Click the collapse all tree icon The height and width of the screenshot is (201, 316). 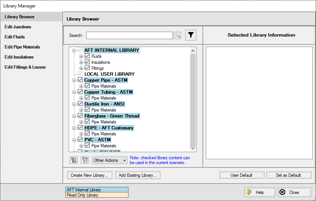(85, 160)
